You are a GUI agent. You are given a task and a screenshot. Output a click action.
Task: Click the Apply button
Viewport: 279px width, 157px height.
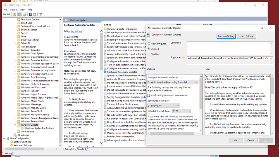[266, 140]
